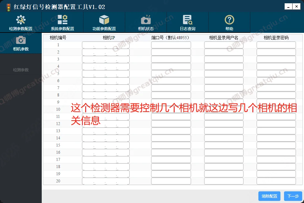View 相机状态 via the camera icon

[x=145, y=19]
